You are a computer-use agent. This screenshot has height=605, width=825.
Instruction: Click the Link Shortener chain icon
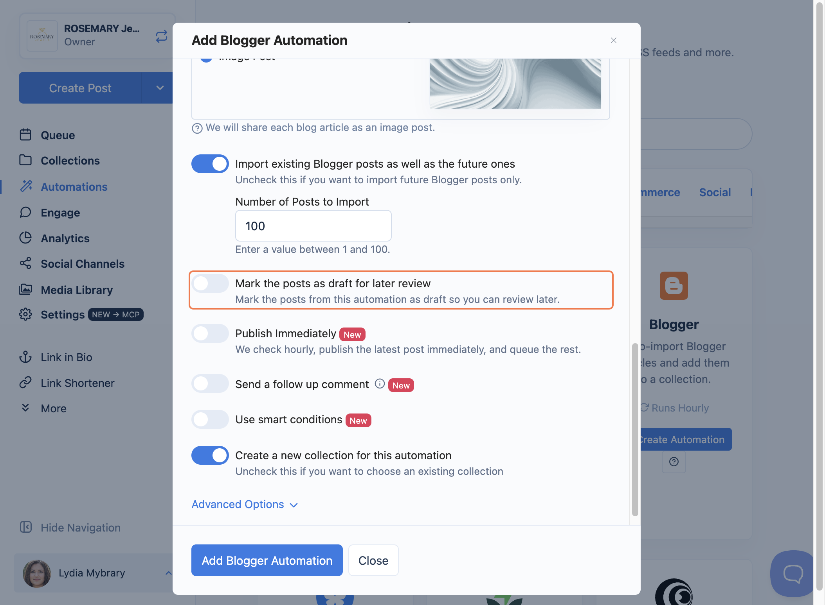(x=25, y=382)
